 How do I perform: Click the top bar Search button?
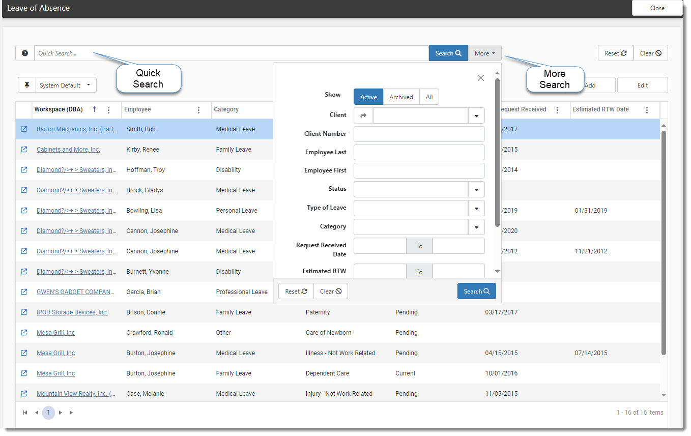coord(448,53)
